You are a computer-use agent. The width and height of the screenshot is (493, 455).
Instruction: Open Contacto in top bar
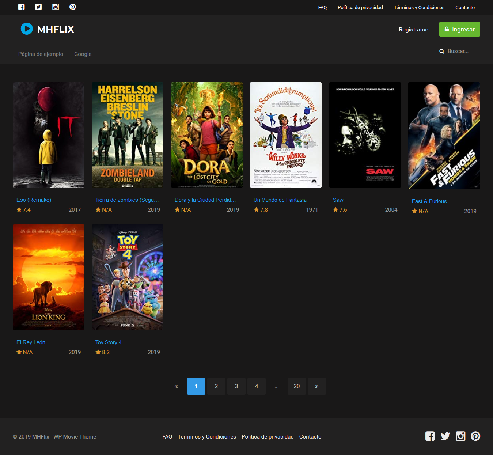(465, 7)
